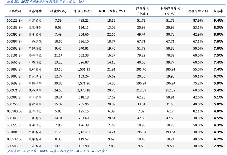Screen dimensions: 227x155
Task: Select the adjusted net profit 185.91
Action: (170, 69)
